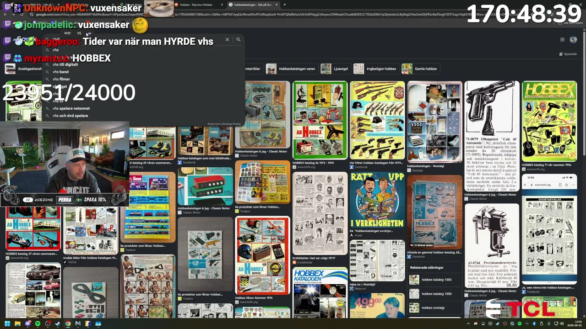Click 'Rapportera olämpliga förslag' link
Image resolution: width=586 pixels, height=329 pixels.
224,124
